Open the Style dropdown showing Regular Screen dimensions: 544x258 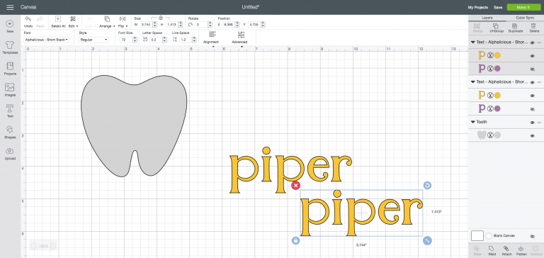93,40
